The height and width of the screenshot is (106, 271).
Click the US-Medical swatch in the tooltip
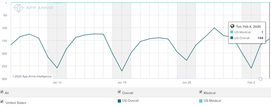click(232, 32)
